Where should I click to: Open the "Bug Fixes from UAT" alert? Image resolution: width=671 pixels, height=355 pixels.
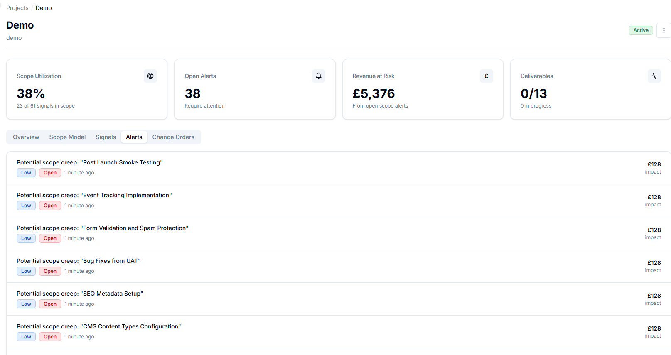(79, 261)
